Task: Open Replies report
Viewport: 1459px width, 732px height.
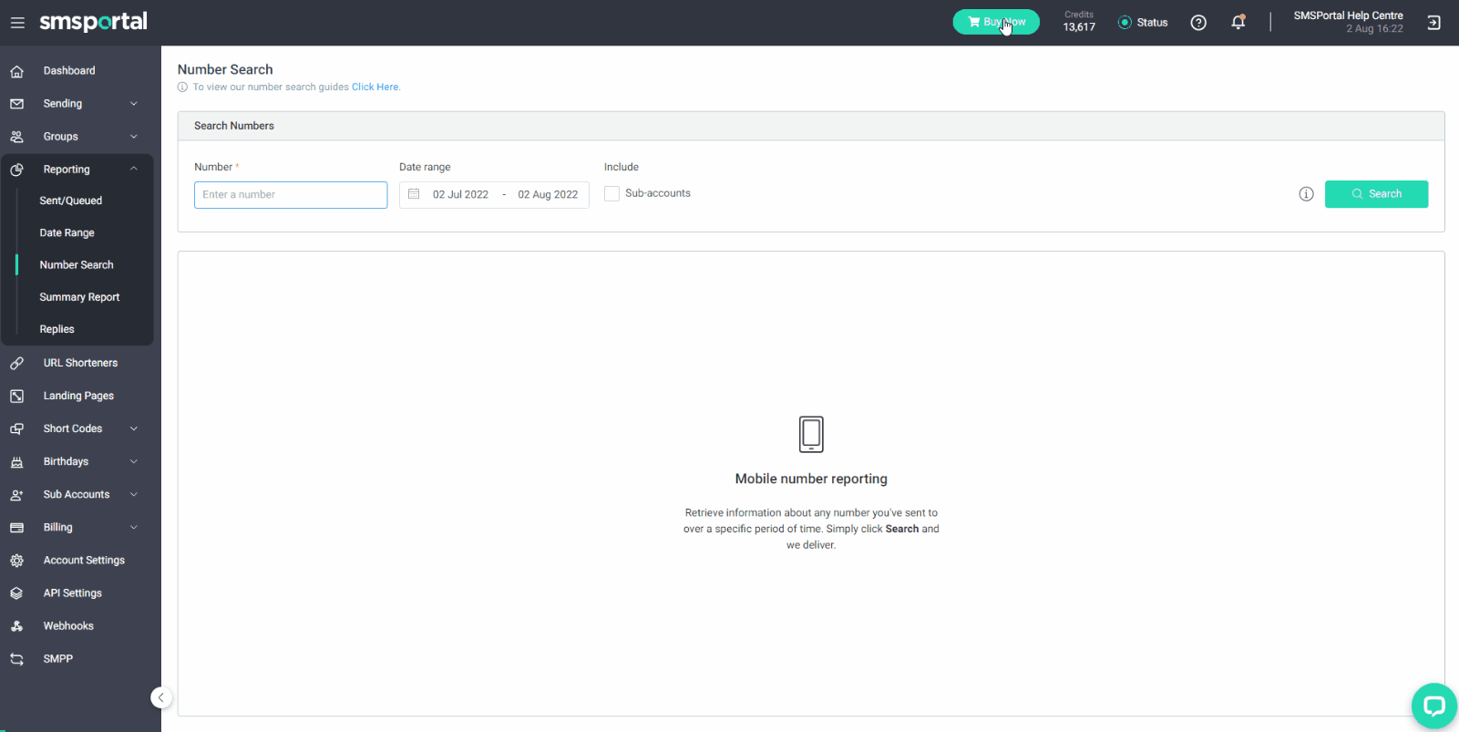Action: point(57,329)
